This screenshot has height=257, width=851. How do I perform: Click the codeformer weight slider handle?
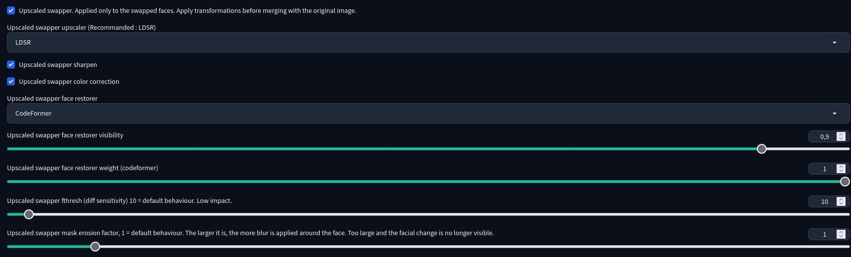pos(845,182)
